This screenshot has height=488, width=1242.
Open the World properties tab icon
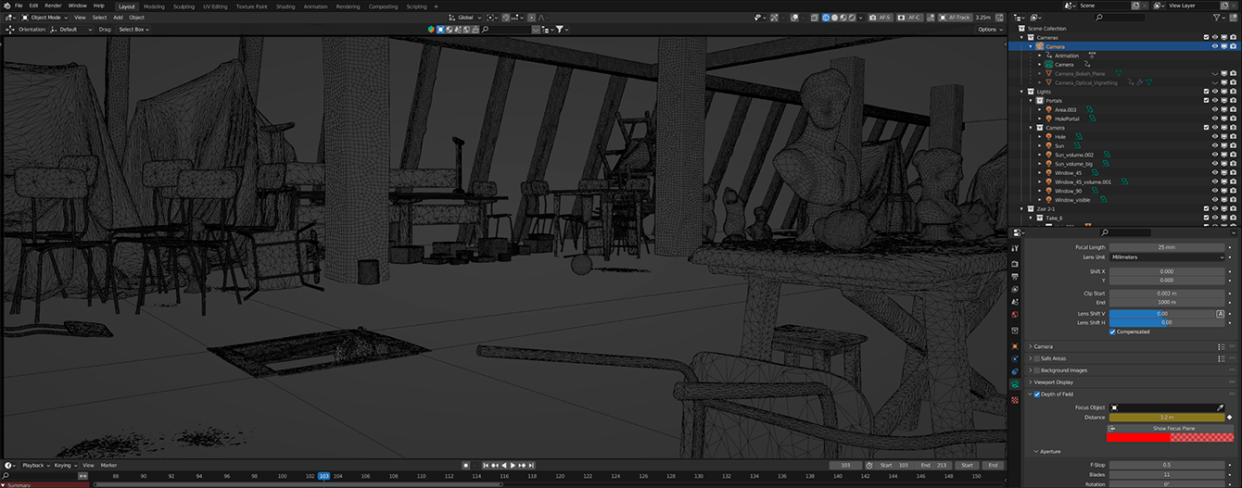1016,315
